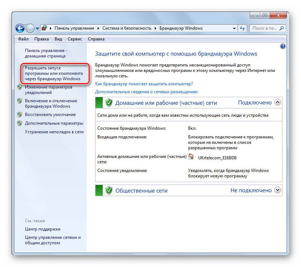Open the Сервис menu
The height and width of the screenshot is (267, 301).
75,39
